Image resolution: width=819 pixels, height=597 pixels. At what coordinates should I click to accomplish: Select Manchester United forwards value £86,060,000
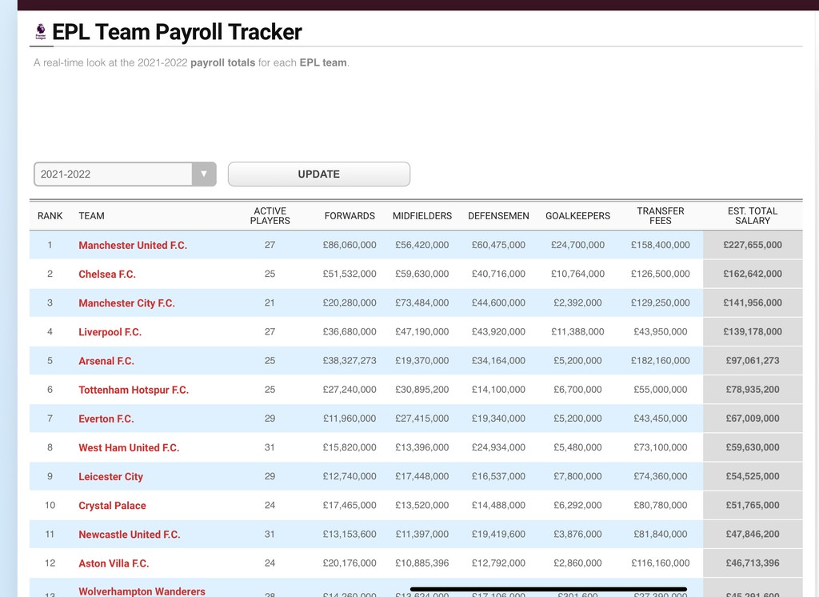[x=350, y=245]
